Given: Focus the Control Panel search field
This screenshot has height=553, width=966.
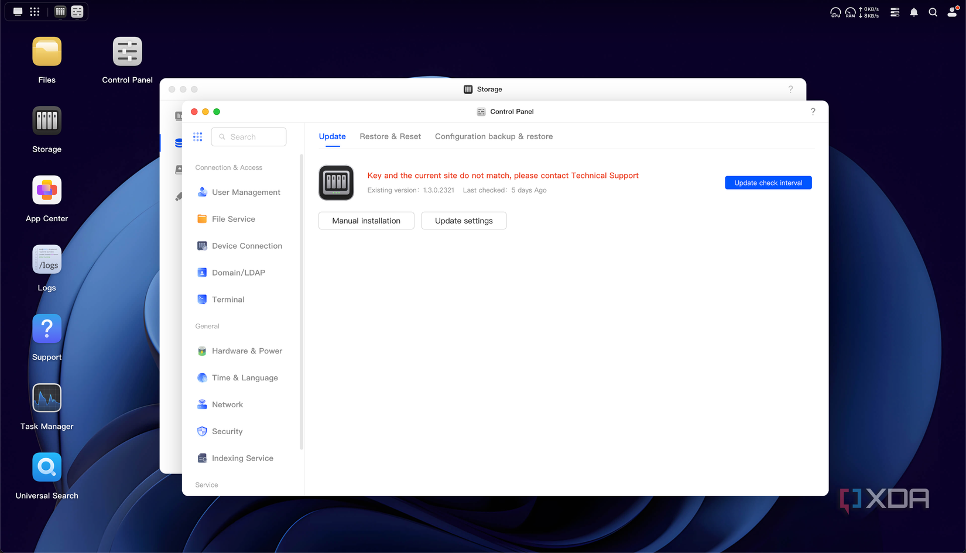Looking at the screenshot, I should click(x=249, y=137).
